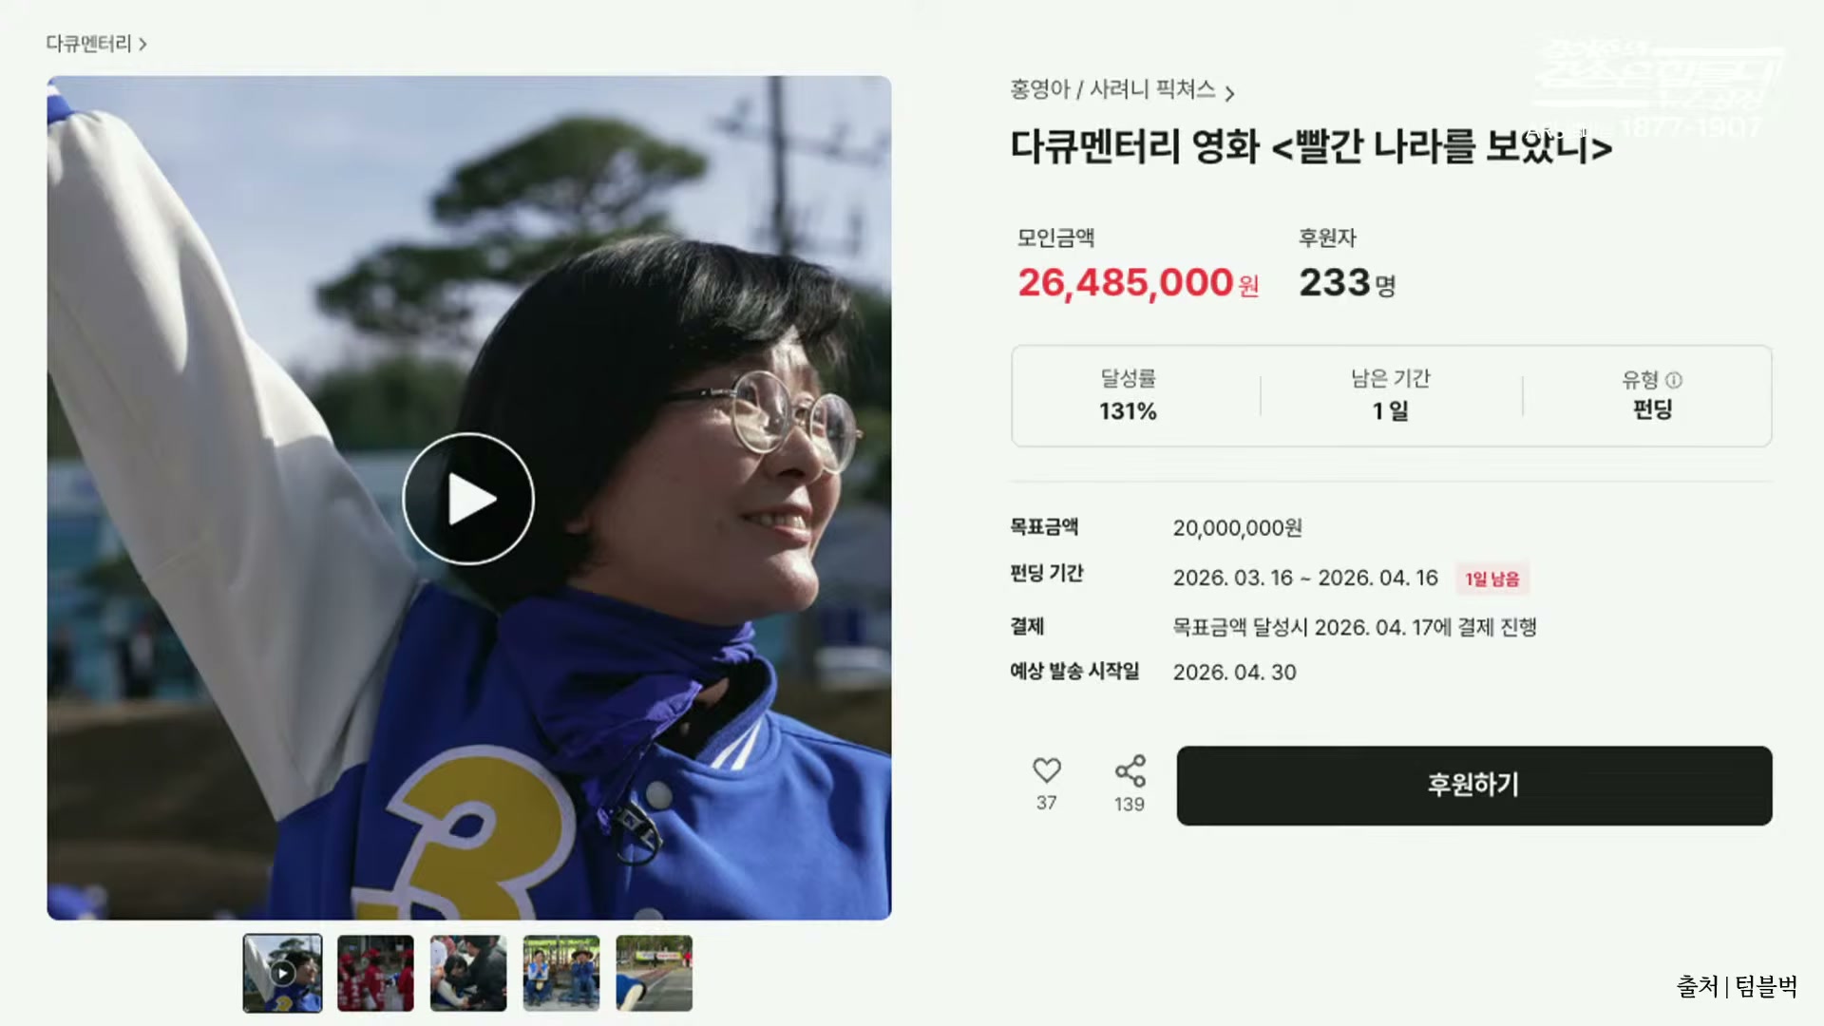
Task: Select the second thumbnail with red jackets
Action: pyautogui.click(x=375, y=973)
